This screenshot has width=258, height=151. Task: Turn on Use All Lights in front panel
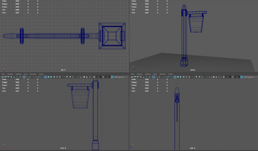60,77
